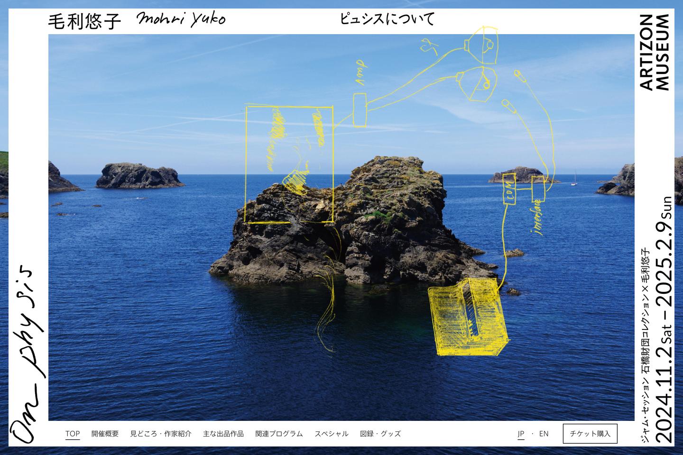683x455 pixels.
Task: Open 見どころ・作家紹介 section
Action: pos(161,433)
